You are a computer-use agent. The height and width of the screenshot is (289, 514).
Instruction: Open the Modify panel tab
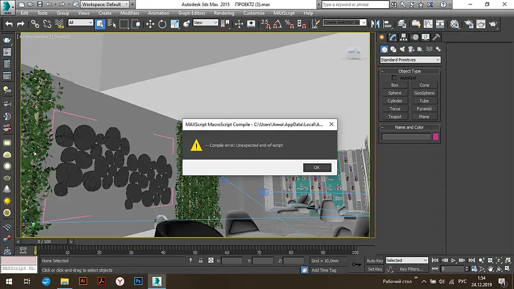(x=393, y=37)
